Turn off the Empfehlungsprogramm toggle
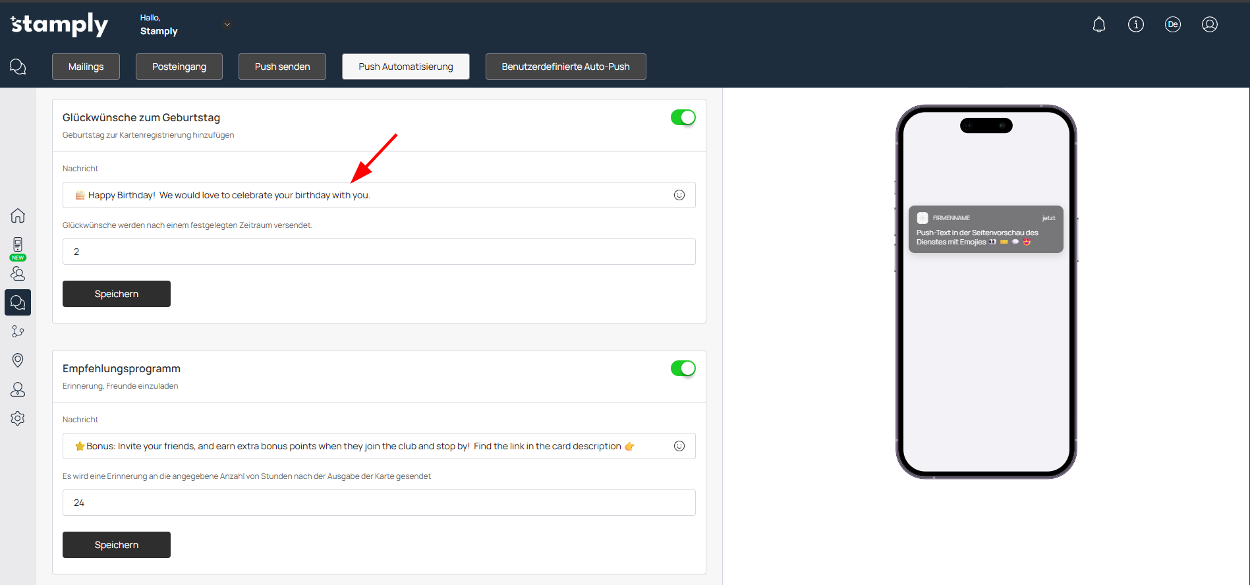1250x585 pixels. point(683,368)
